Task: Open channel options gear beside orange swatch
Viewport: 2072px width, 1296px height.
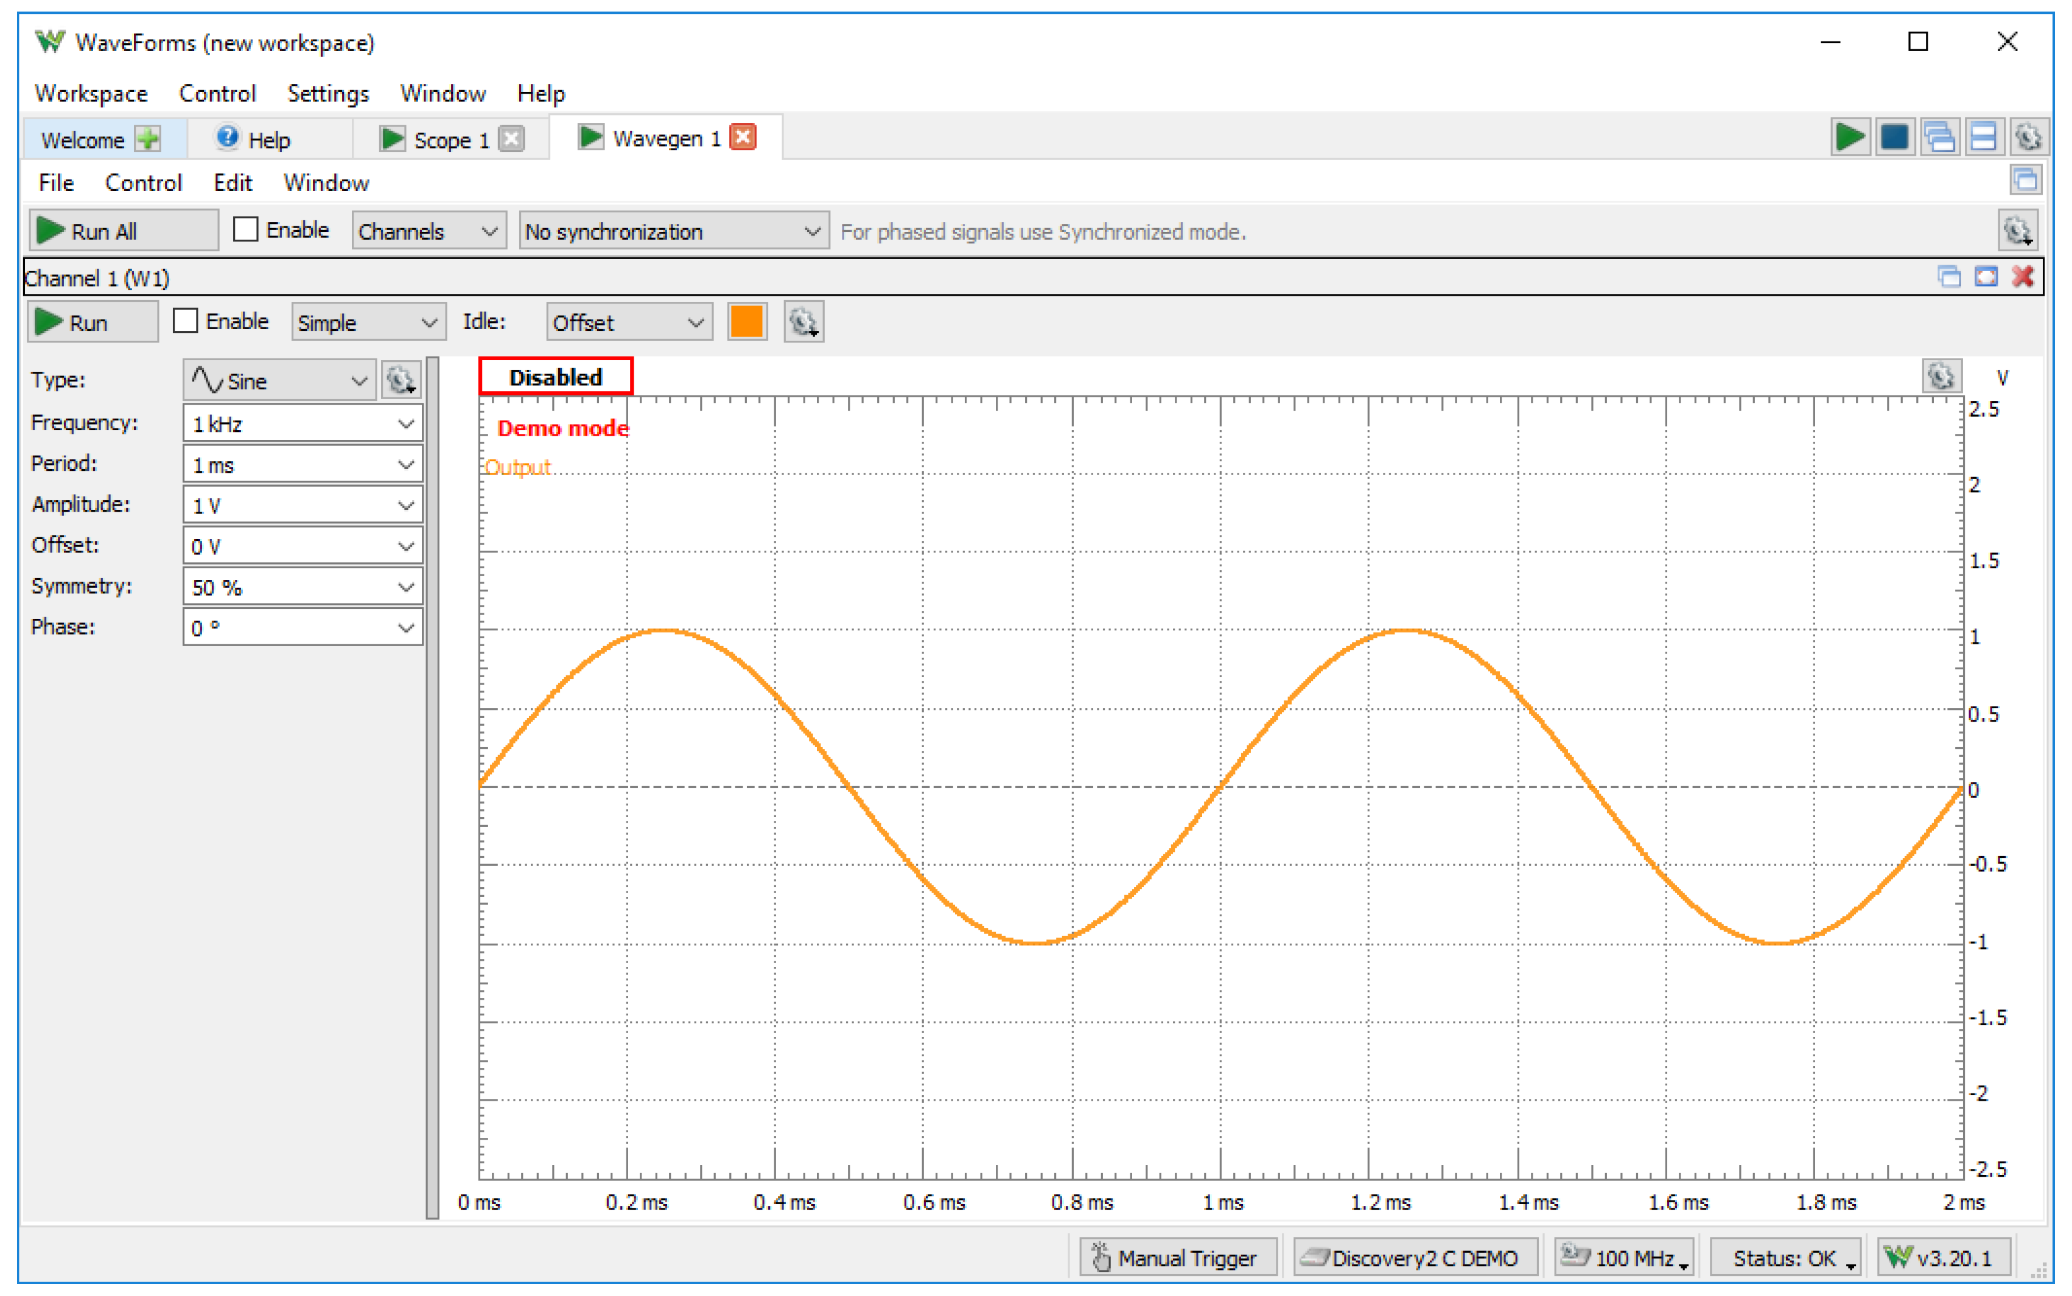Action: (803, 322)
